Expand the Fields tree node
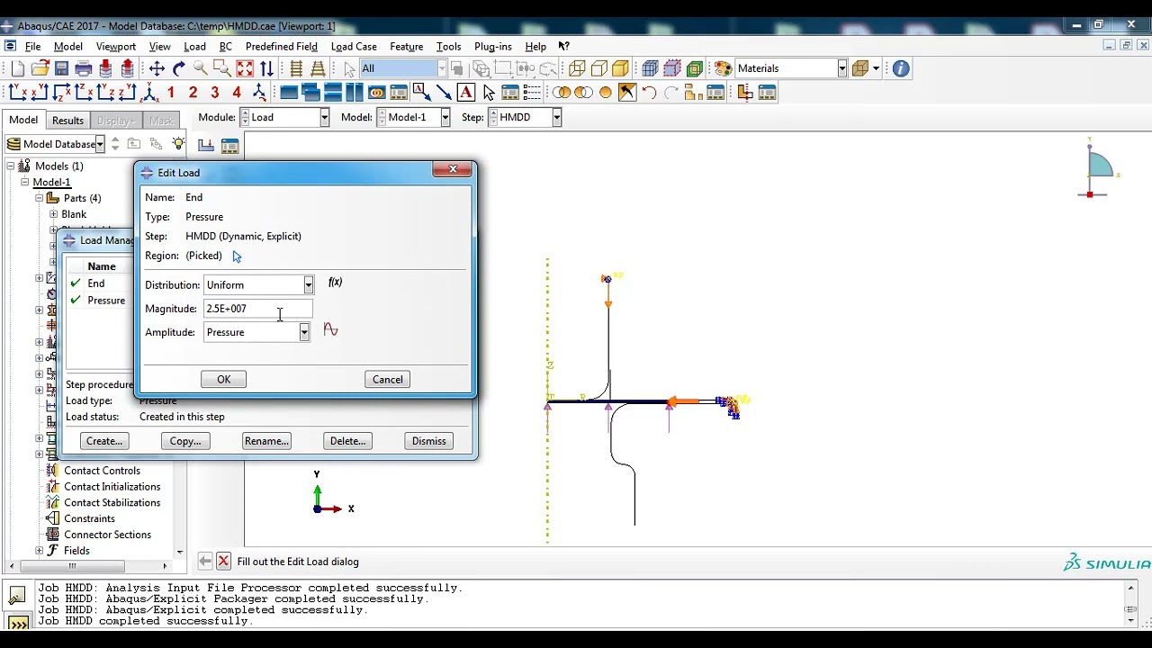Screen dimensions: 1152x648 click(40, 551)
